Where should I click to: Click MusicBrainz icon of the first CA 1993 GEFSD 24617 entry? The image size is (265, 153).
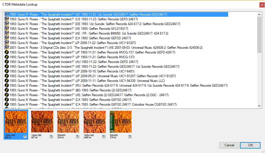(x=7, y=38)
